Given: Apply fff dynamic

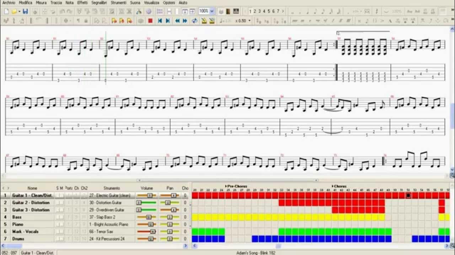Looking at the screenshot, I should click(x=348, y=21).
